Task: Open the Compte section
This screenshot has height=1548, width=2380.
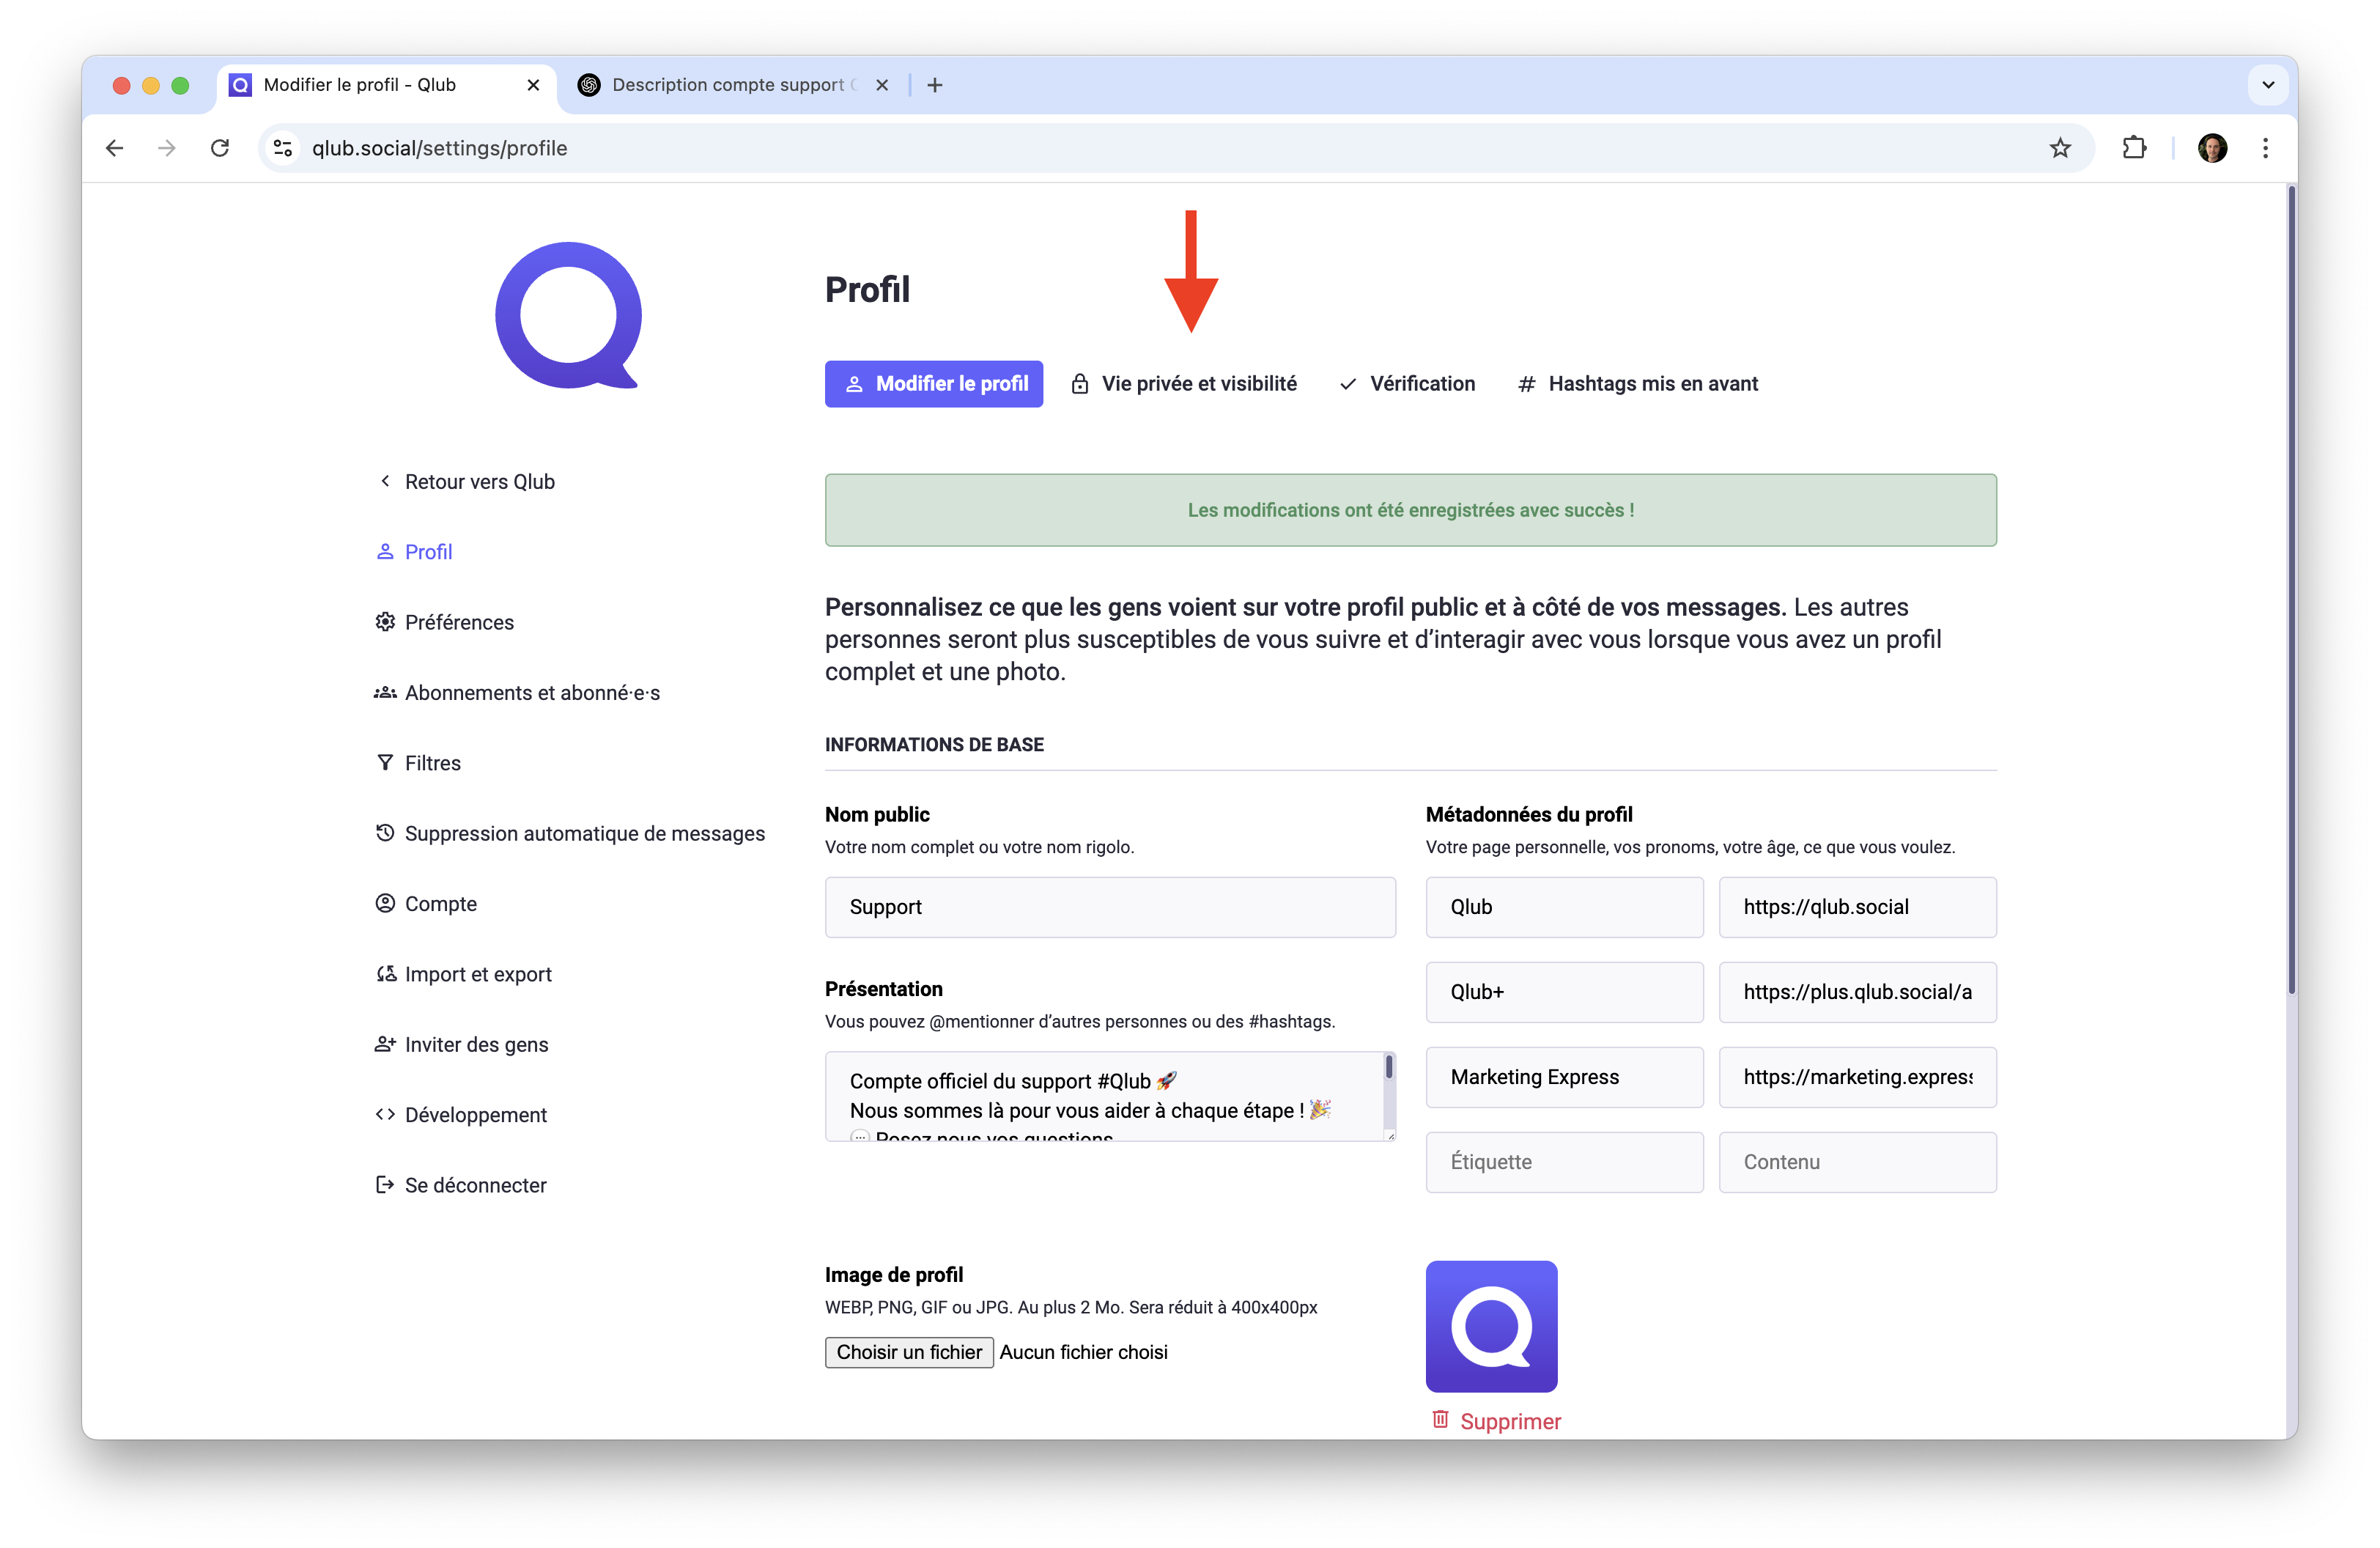Action: [426, 904]
